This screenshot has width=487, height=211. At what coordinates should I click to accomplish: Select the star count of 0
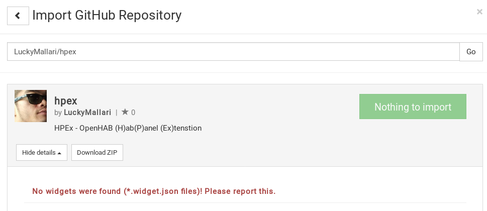click(x=133, y=113)
